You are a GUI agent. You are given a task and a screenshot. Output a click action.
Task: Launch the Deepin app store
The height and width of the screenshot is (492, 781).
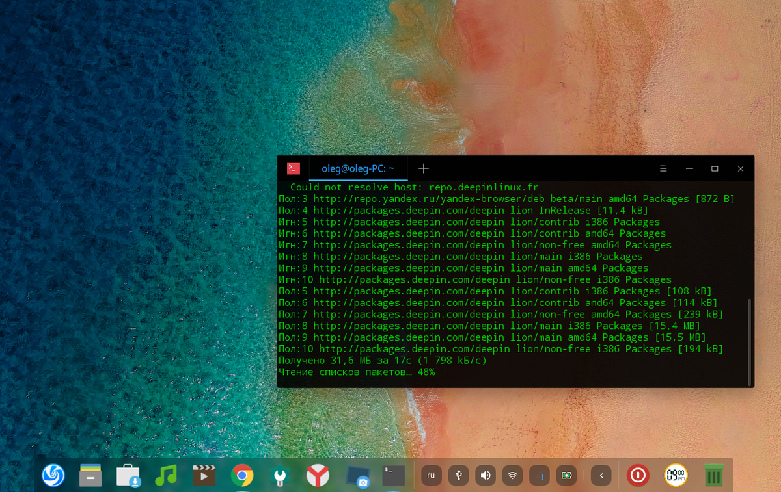pos(128,476)
